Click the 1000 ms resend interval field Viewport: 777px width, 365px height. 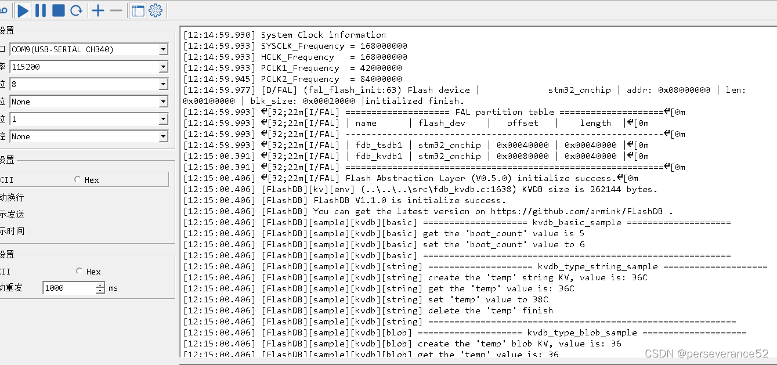69,288
